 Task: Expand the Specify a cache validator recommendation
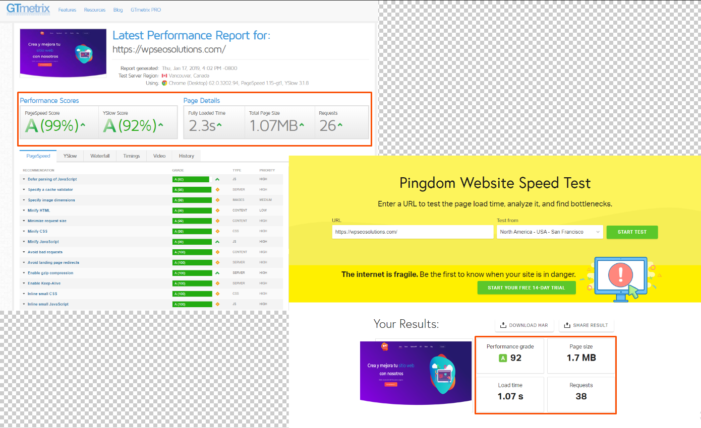24,190
